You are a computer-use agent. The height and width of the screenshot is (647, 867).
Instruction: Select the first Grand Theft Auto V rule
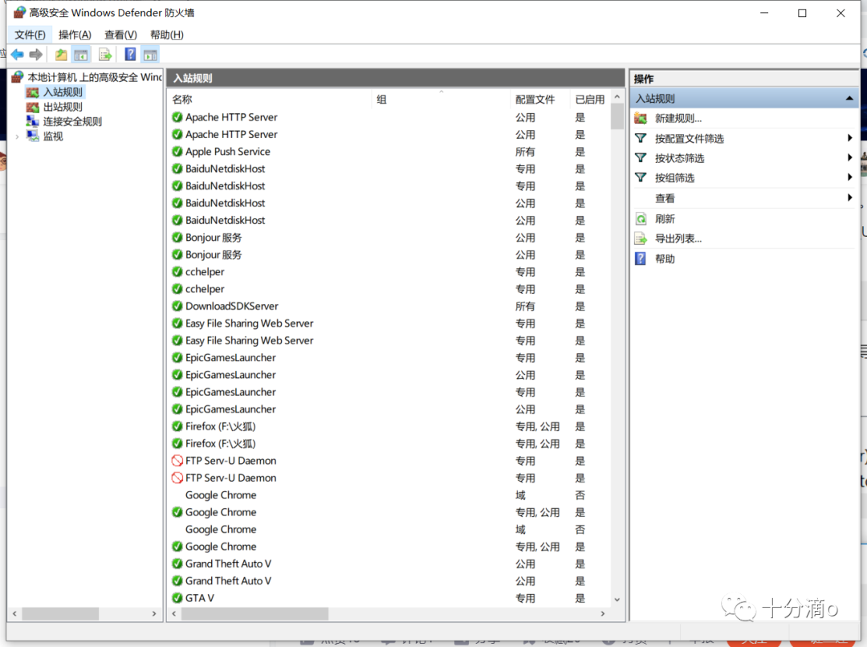(x=389, y=564)
